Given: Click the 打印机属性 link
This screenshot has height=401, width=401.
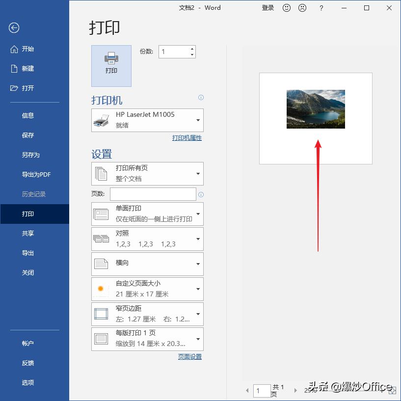Looking at the screenshot, I should [187, 138].
